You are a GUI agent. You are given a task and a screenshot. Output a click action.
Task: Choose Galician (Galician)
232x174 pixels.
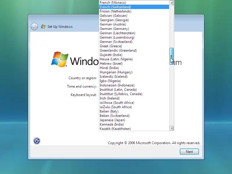click(134, 16)
